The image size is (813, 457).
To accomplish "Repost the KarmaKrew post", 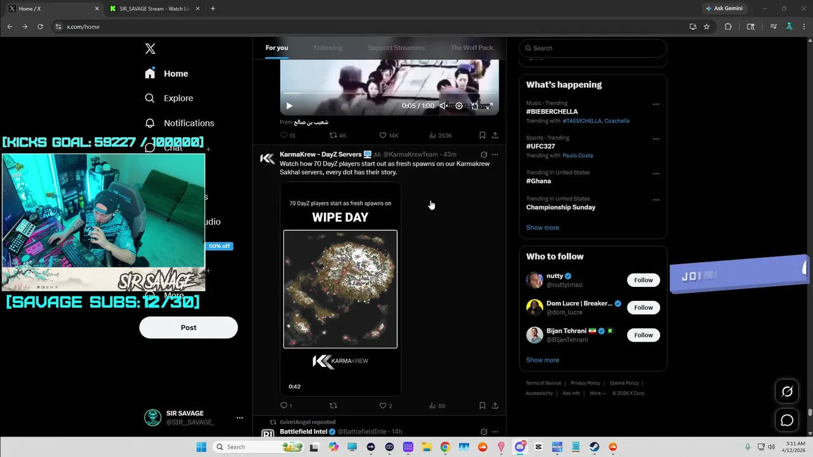I will [333, 406].
